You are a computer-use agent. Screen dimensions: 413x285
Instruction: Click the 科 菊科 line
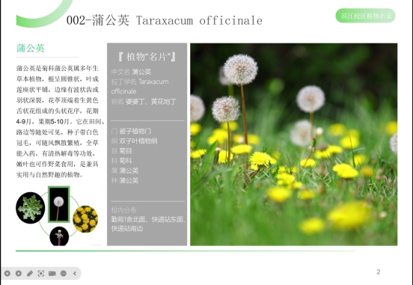click(x=122, y=161)
